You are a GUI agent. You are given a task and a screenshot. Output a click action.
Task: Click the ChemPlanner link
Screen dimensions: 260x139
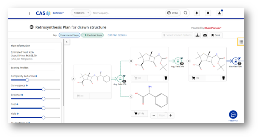[213, 28]
